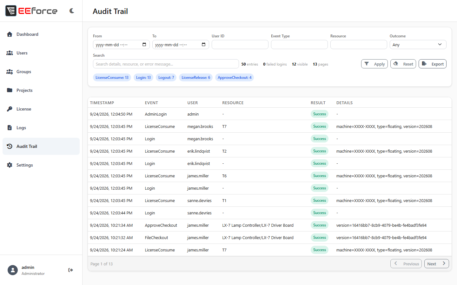457x285 pixels.
Task: Open the Logs page
Action: [x=41, y=128]
